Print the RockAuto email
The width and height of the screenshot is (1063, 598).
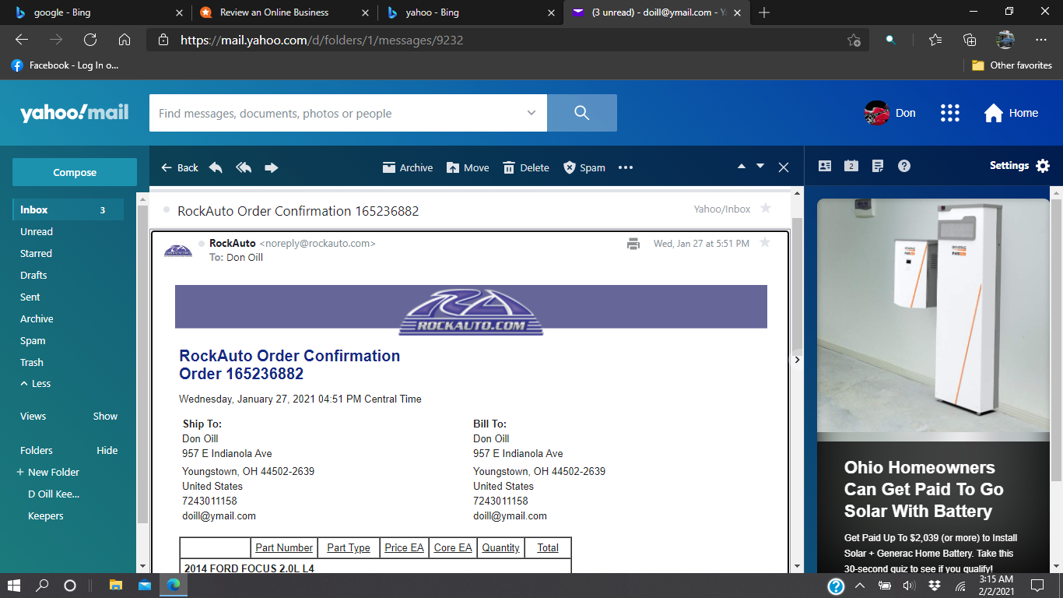point(633,244)
